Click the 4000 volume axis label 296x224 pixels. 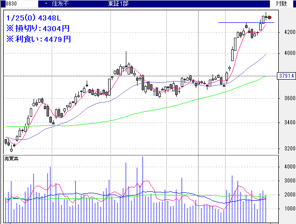click(284, 166)
